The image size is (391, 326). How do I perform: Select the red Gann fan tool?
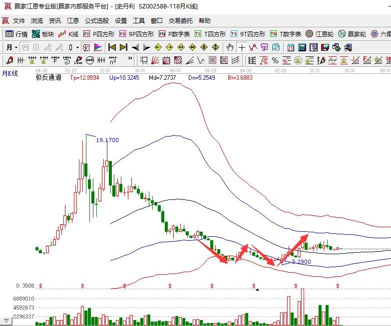pyautogui.click(x=155, y=60)
